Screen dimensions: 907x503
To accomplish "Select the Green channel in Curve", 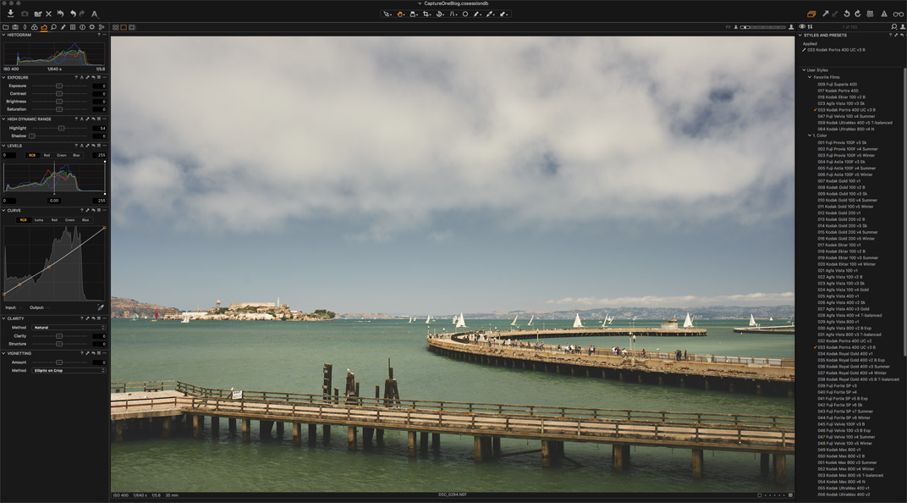I will click(70, 220).
